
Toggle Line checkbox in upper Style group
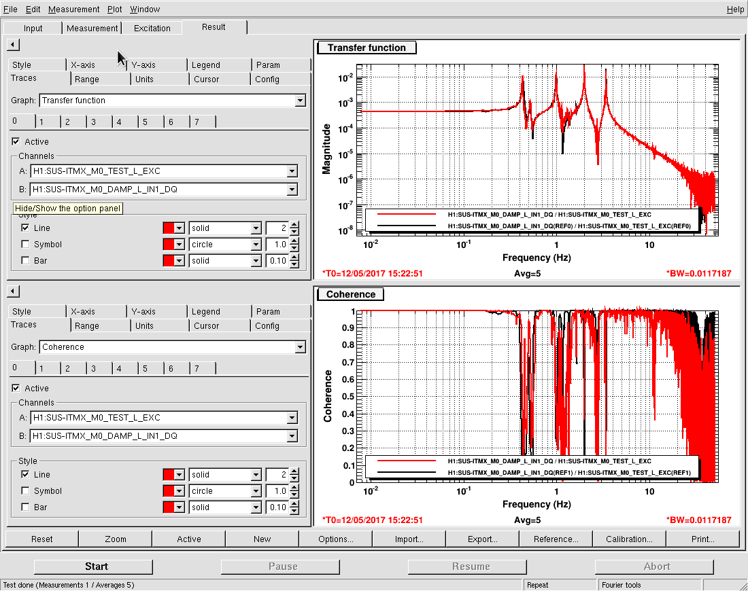pos(25,228)
